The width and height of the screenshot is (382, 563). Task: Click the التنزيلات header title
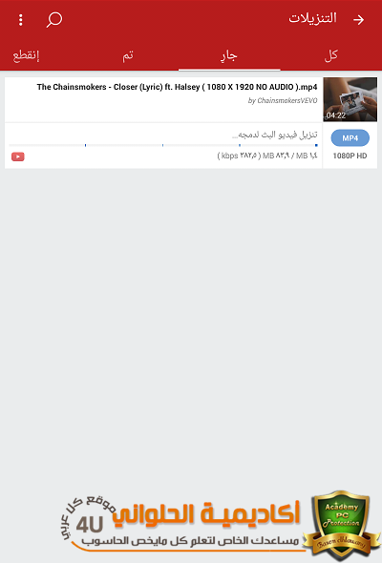click(312, 18)
